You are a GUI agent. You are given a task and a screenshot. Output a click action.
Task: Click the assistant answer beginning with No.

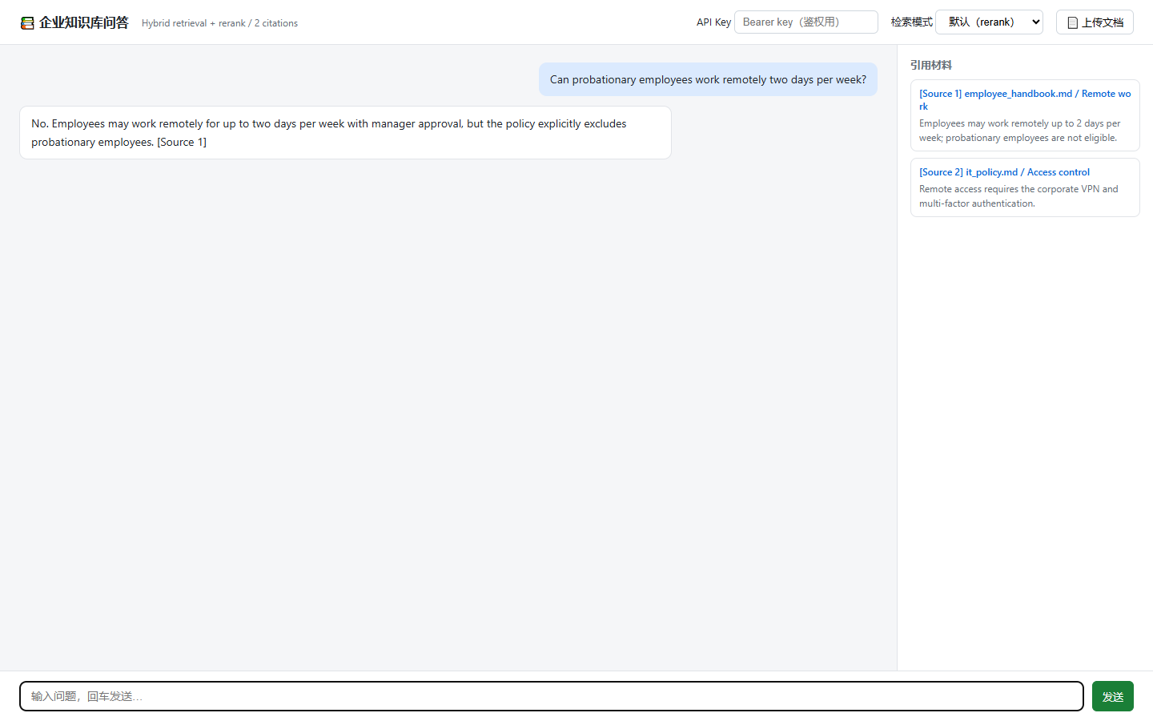pyautogui.click(x=345, y=133)
